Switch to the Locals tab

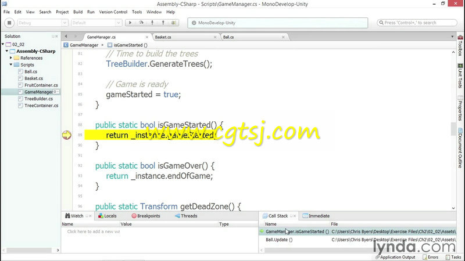pyautogui.click(x=108, y=216)
